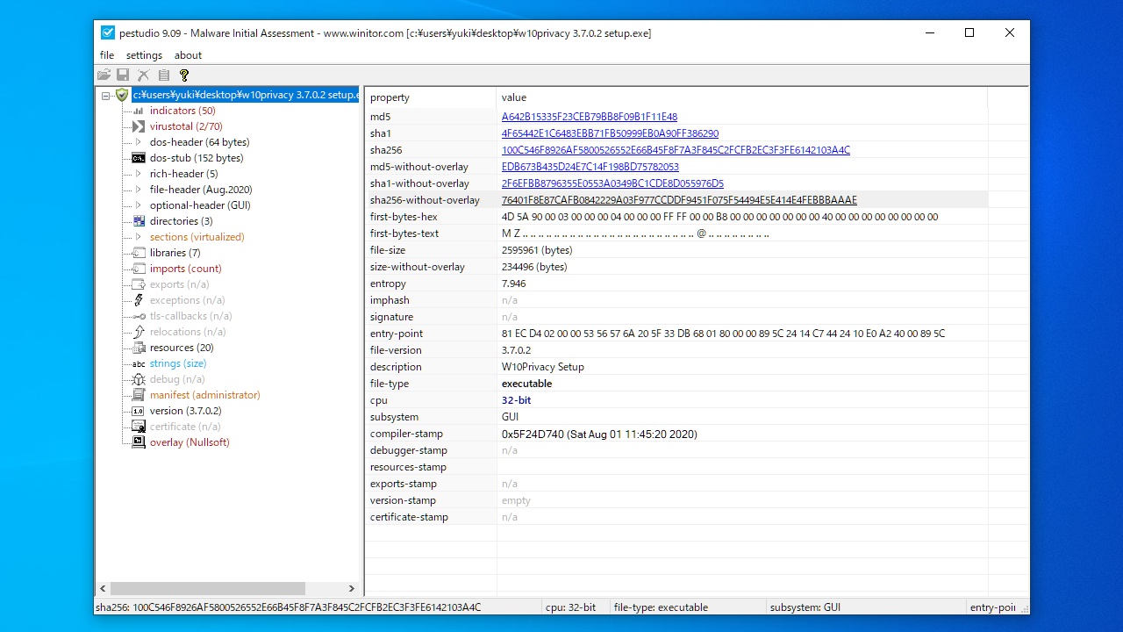
Task: Select the libraries icon in tree
Action: pos(139,253)
